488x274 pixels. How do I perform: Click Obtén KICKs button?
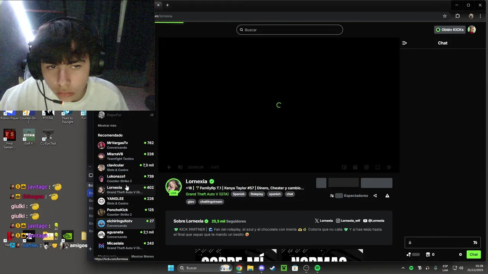(x=450, y=30)
